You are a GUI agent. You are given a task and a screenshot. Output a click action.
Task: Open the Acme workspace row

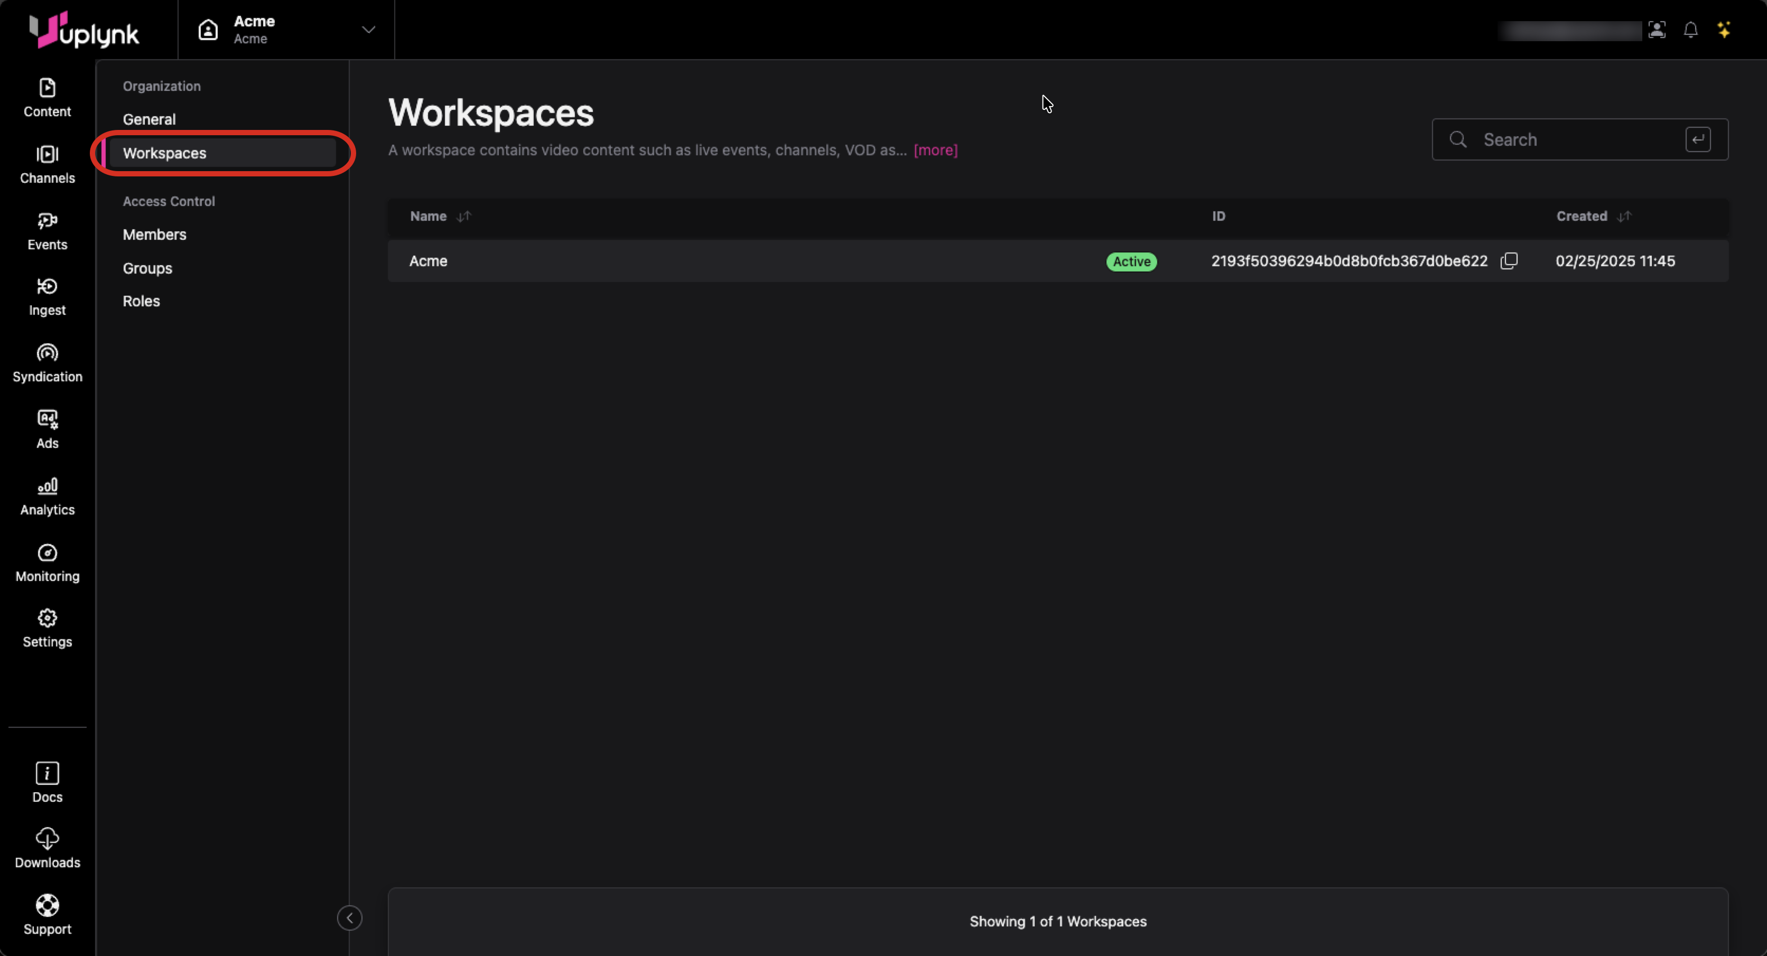428,260
